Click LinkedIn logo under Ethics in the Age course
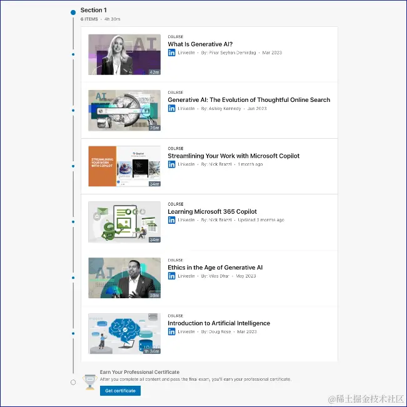Screen dimensions: 407x407 [x=171, y=276]
